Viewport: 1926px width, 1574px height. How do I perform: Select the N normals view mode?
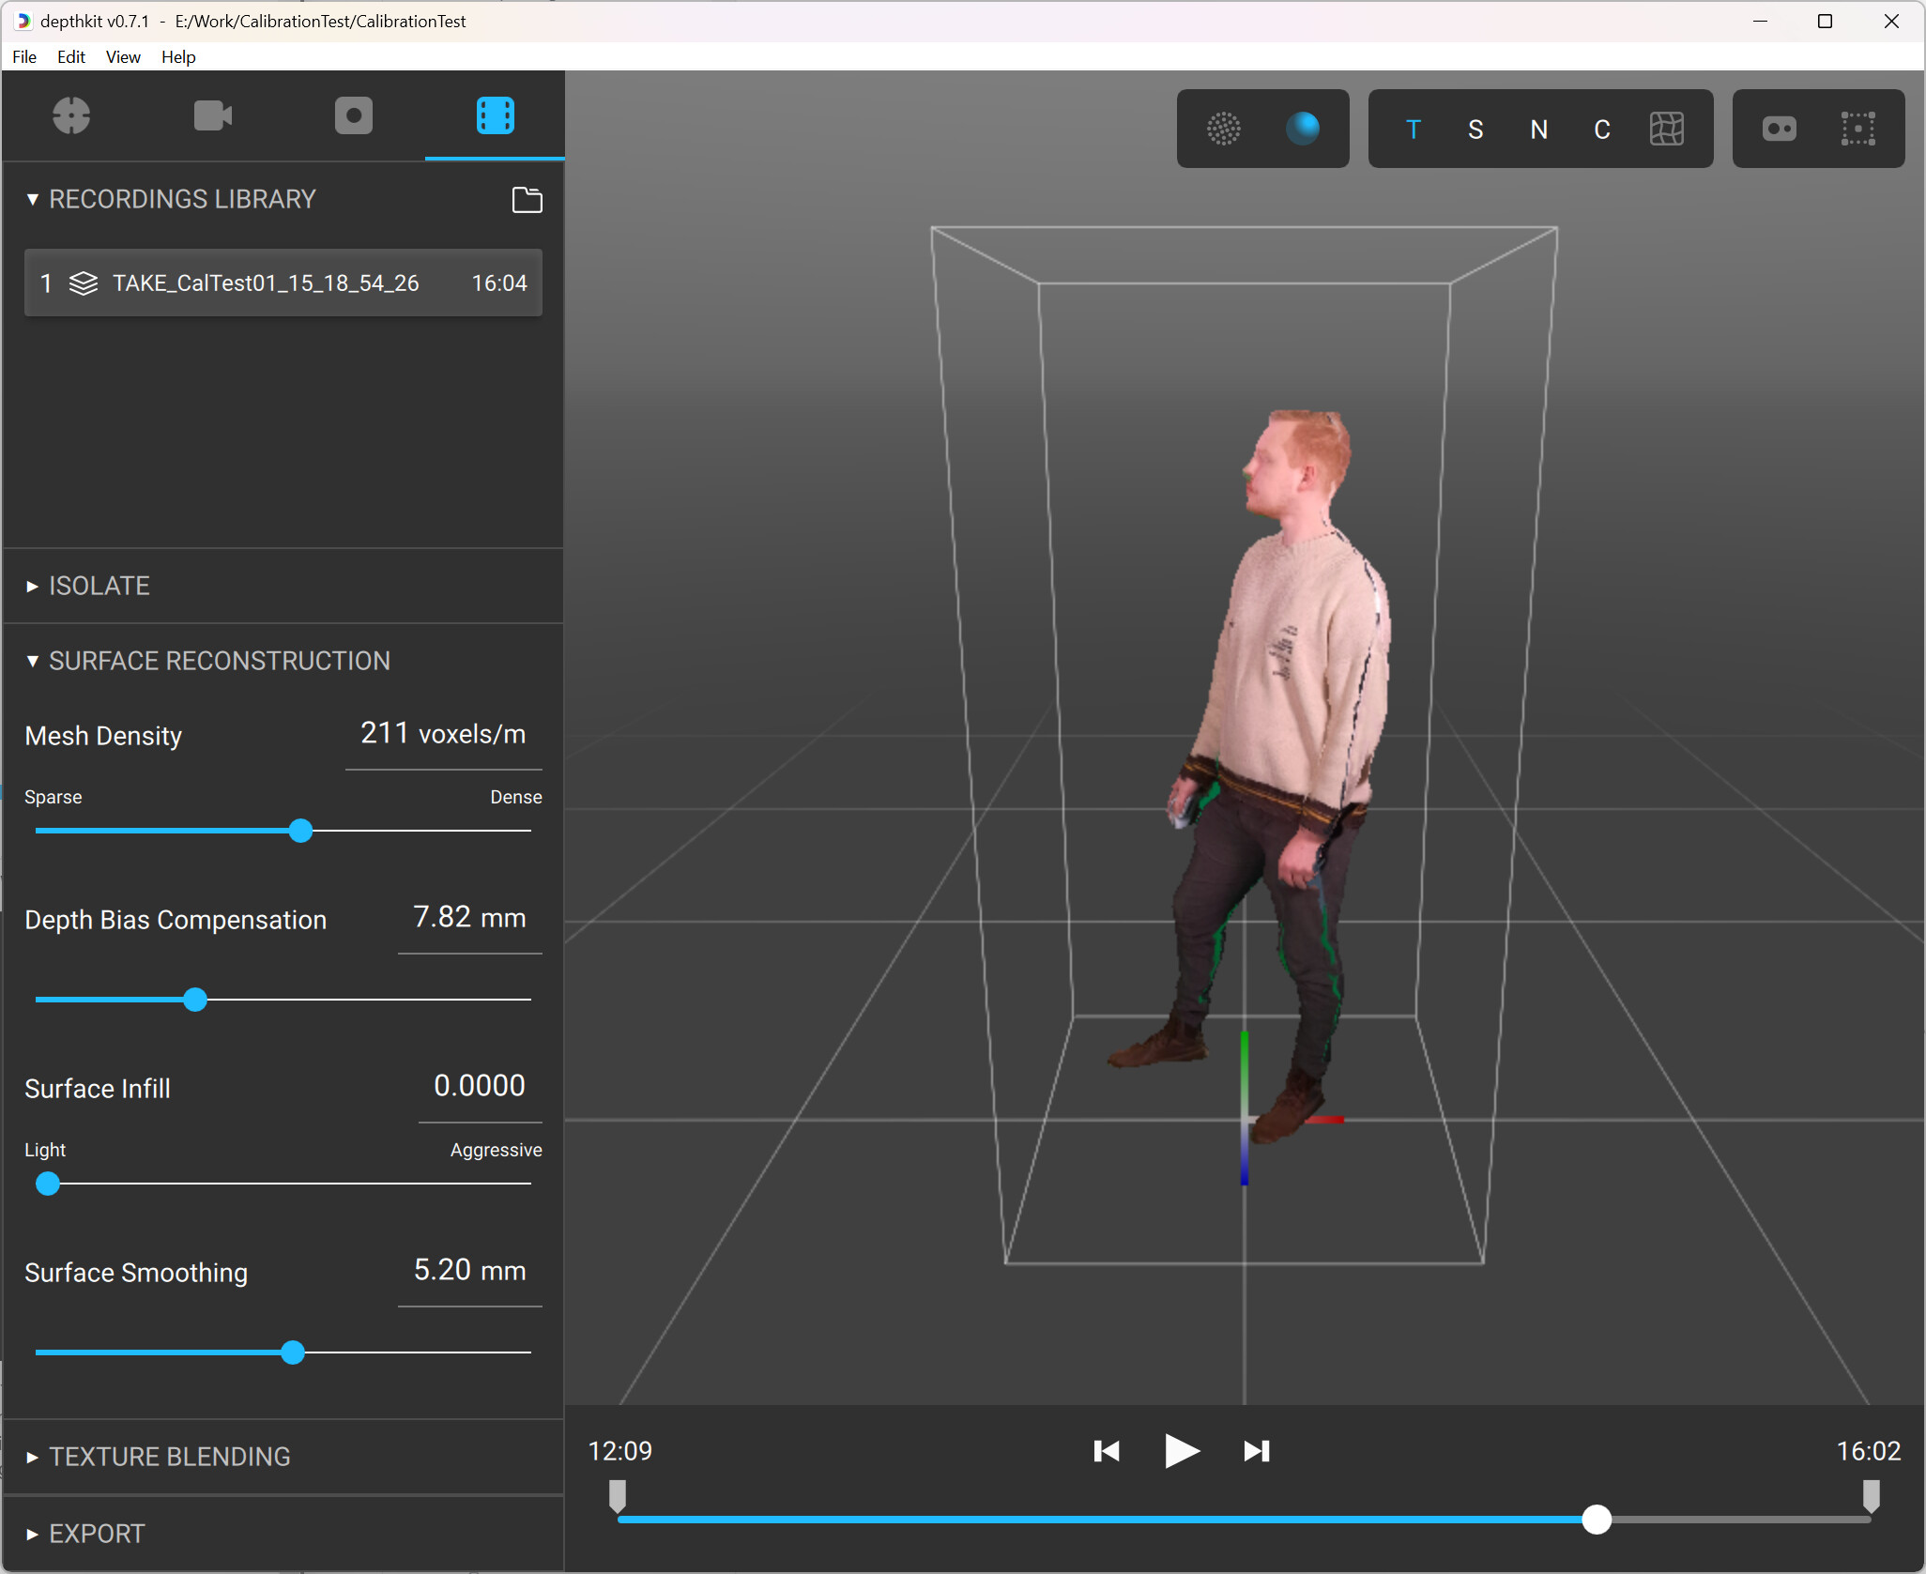[x=1538, y=130]
